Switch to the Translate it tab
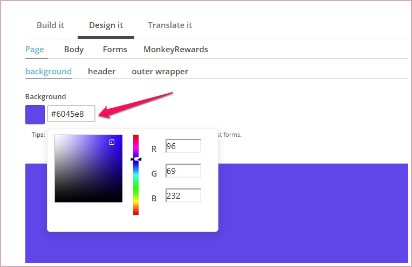This screenshot has height=267, width=412. coord(170,25)
